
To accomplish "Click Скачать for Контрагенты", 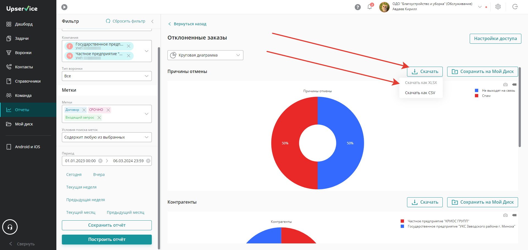I will pyautogui.click(x=425, y=202).
